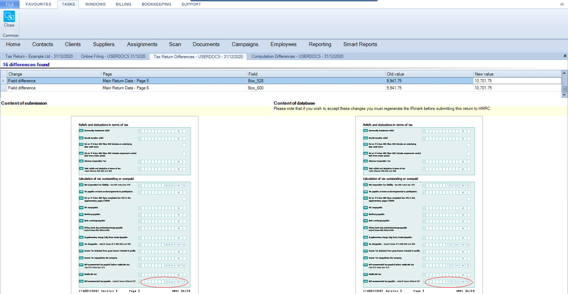568x294 pixels.
Task: Sort by the Change column header
Action: (x=54, y=74)
